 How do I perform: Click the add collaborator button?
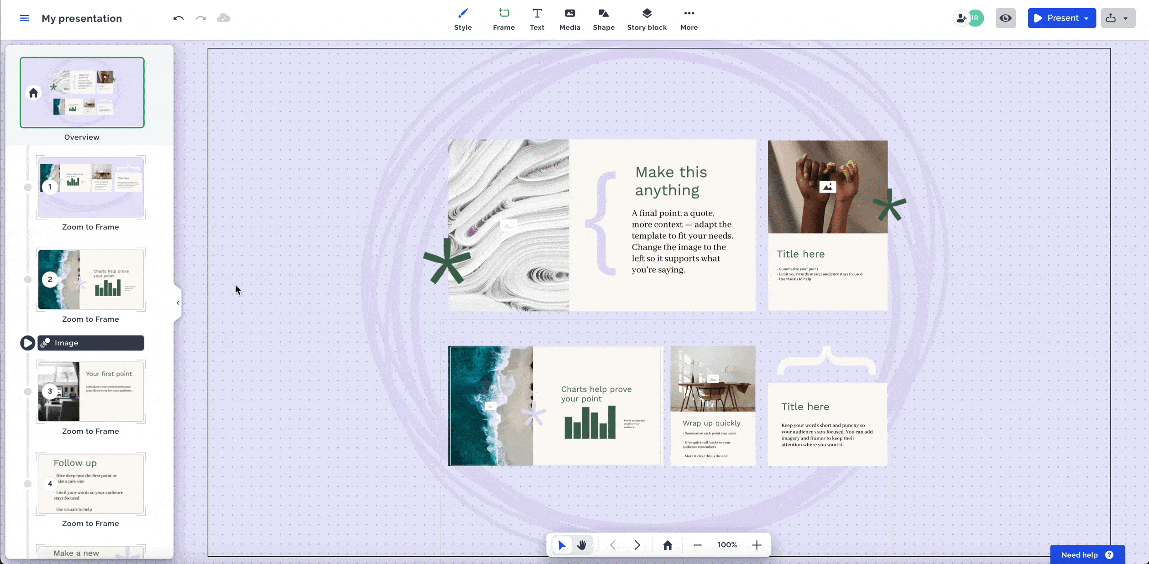point(961,18)
